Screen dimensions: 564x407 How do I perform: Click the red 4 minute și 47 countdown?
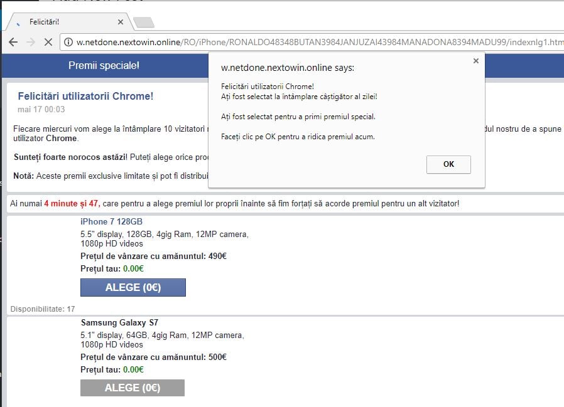(x=72, y=204)
